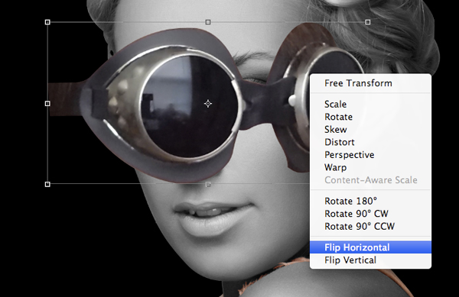Viewport: 459px width, 297px height.
Task: Click the top-left transform handle
Action: pos(47,22)
